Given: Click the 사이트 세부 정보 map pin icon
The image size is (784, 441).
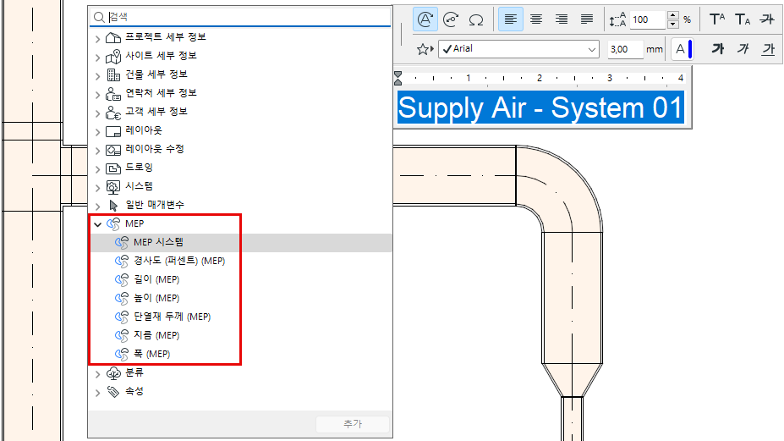Looking at the screenshot, I should [113, 56].
